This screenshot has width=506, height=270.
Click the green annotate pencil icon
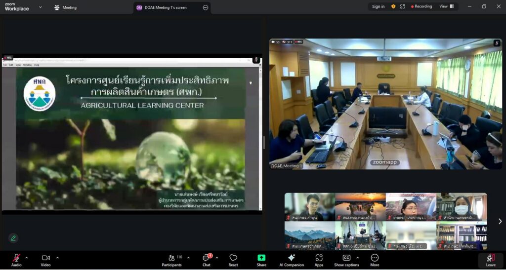click(x=13, y=238)
